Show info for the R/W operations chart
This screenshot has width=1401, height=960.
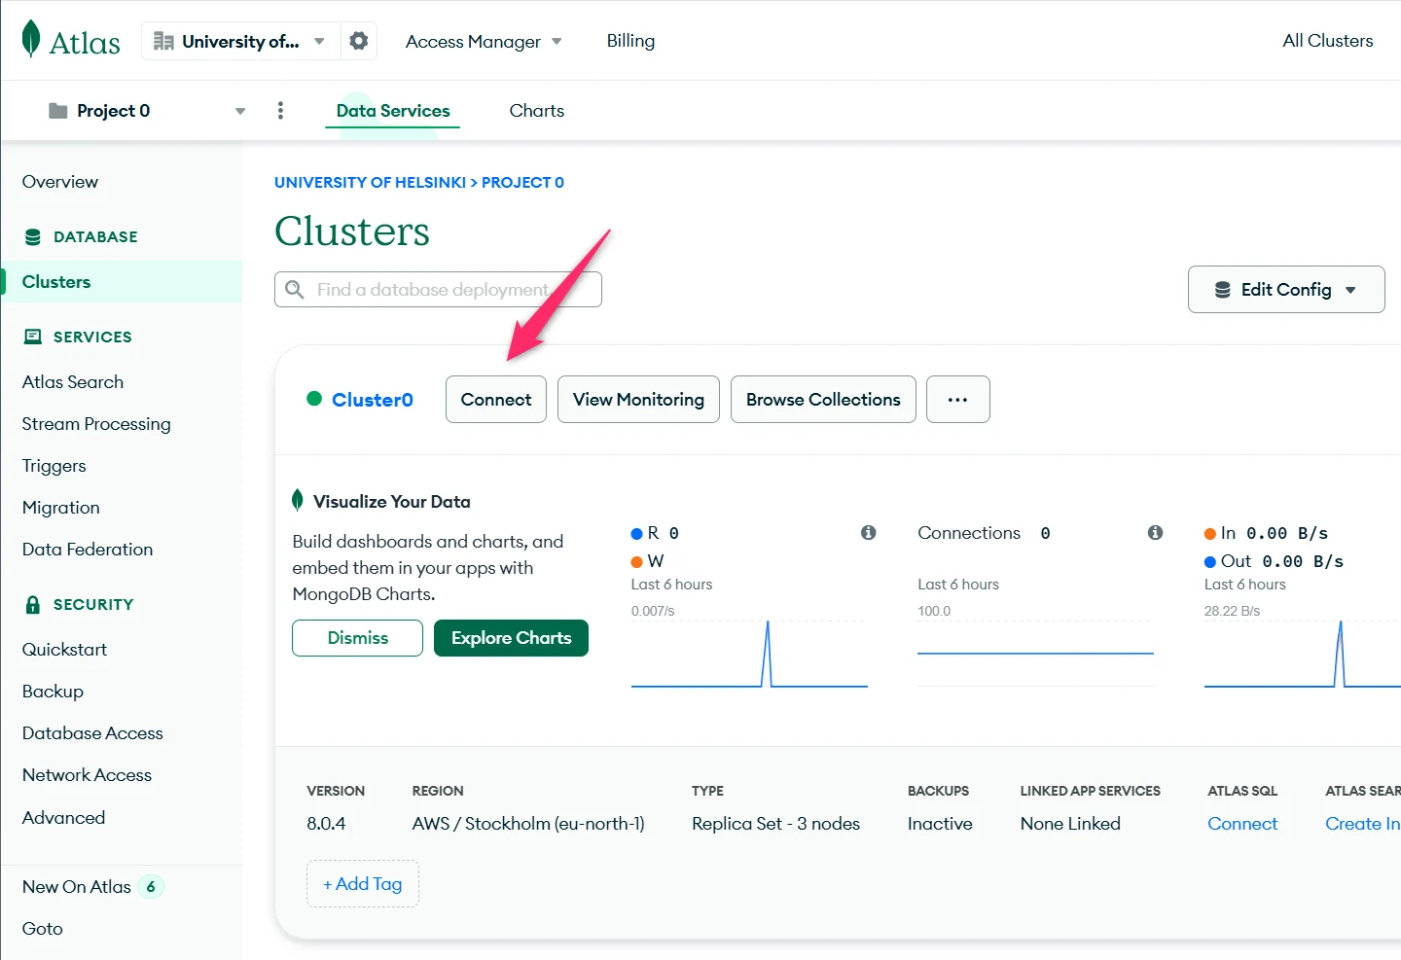coord(869,533)
